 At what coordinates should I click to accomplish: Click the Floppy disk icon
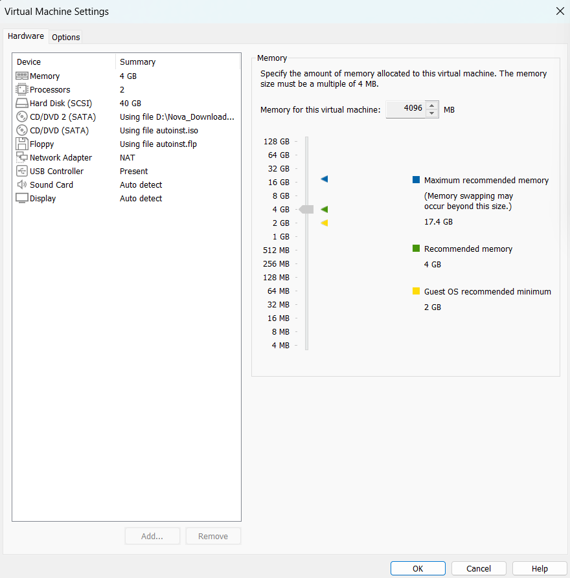22,144
